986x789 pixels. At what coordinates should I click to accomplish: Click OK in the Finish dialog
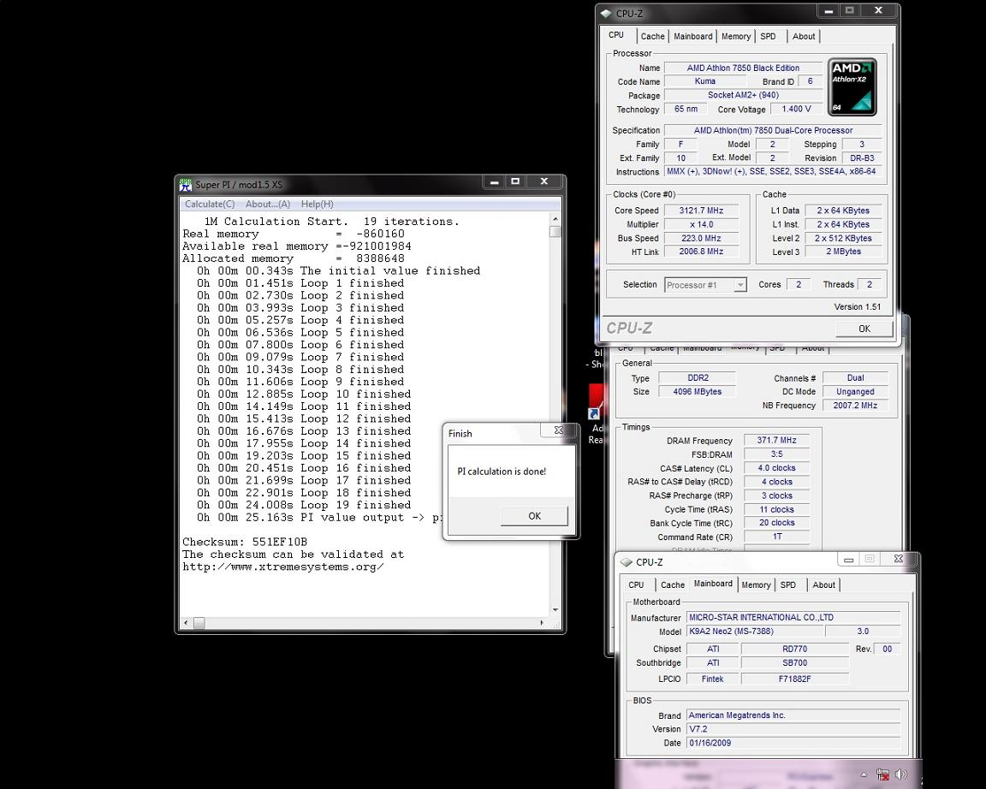coord(534,516)
